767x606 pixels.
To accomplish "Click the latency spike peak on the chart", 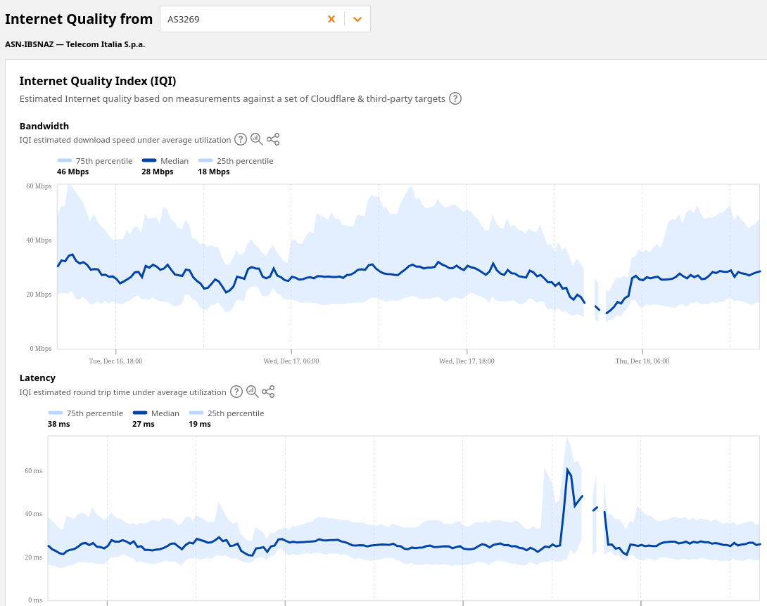I will coord(567,469).
